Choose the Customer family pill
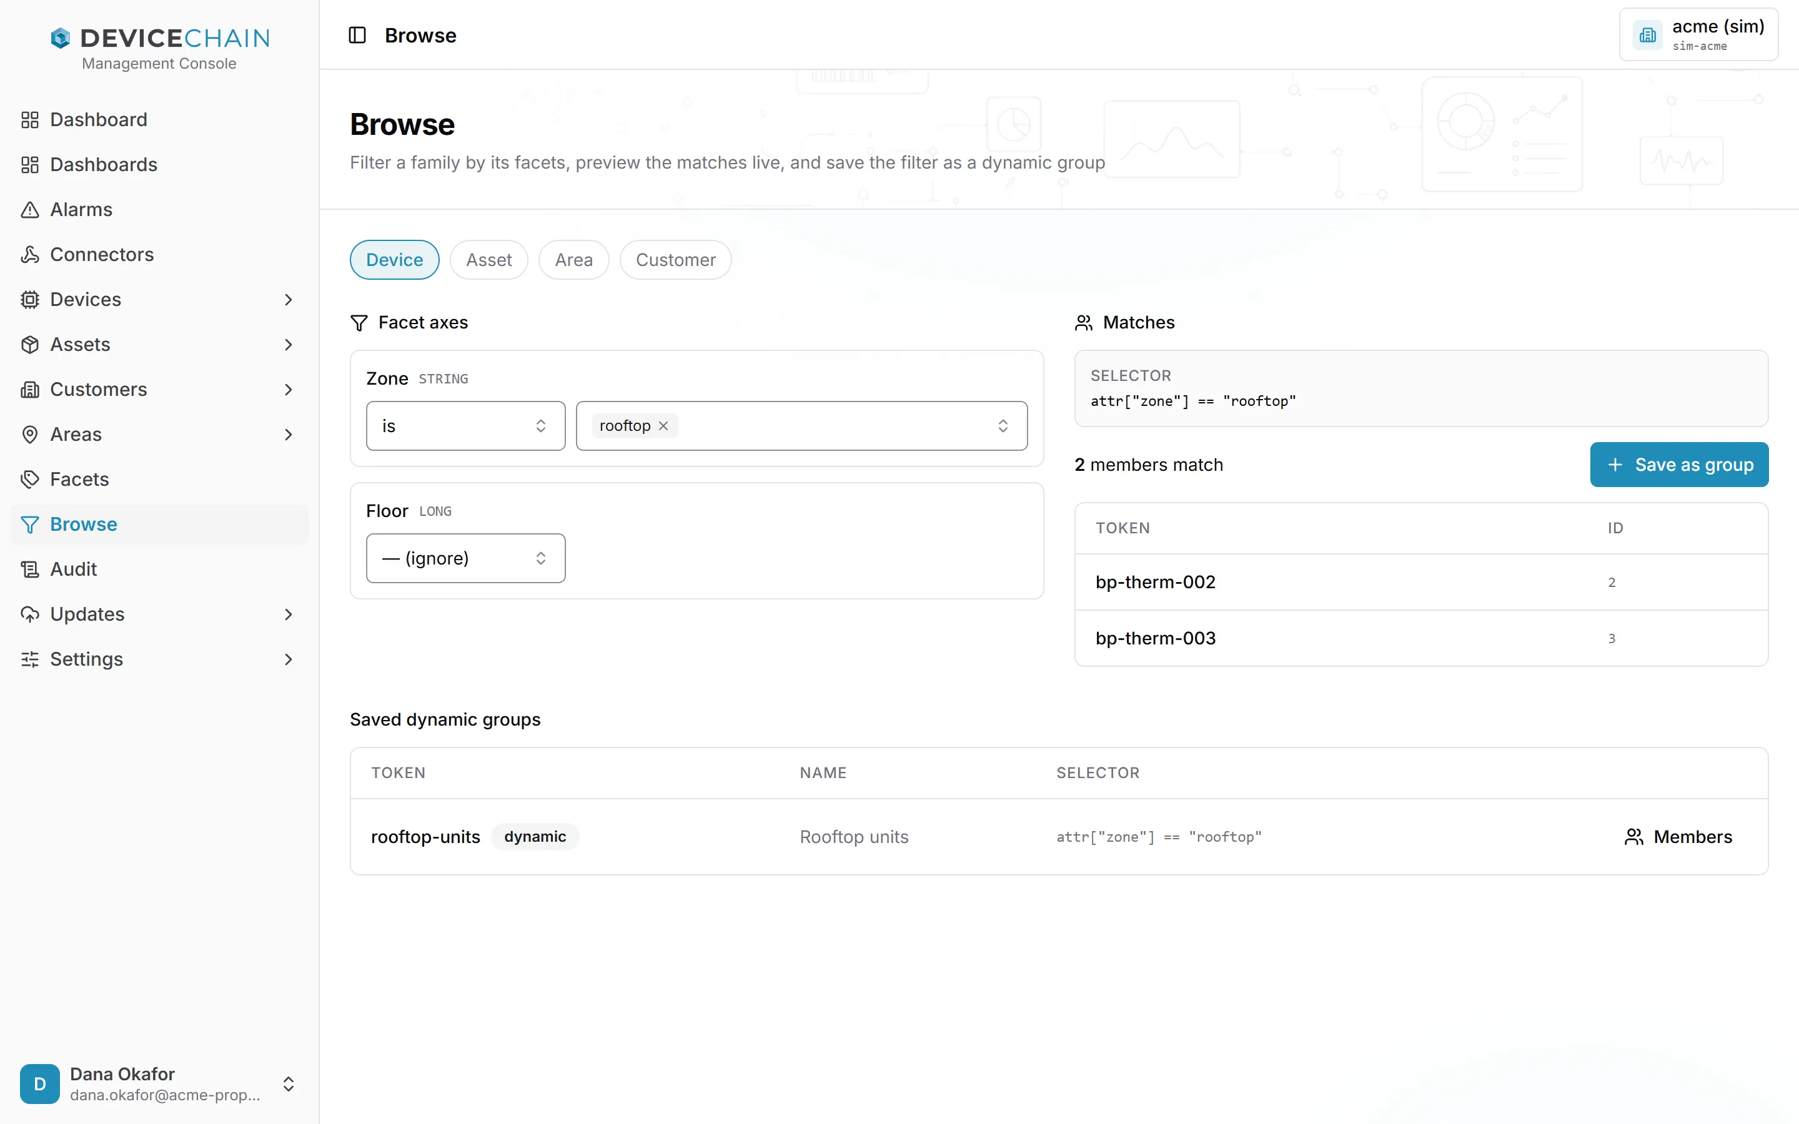The height and width of the screenshot is (1124, 1799). [x=675, y=259]
